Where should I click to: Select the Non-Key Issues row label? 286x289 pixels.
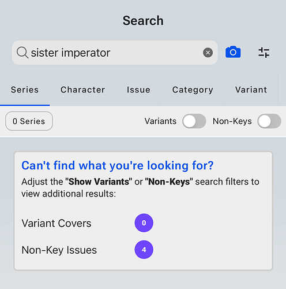59,250
